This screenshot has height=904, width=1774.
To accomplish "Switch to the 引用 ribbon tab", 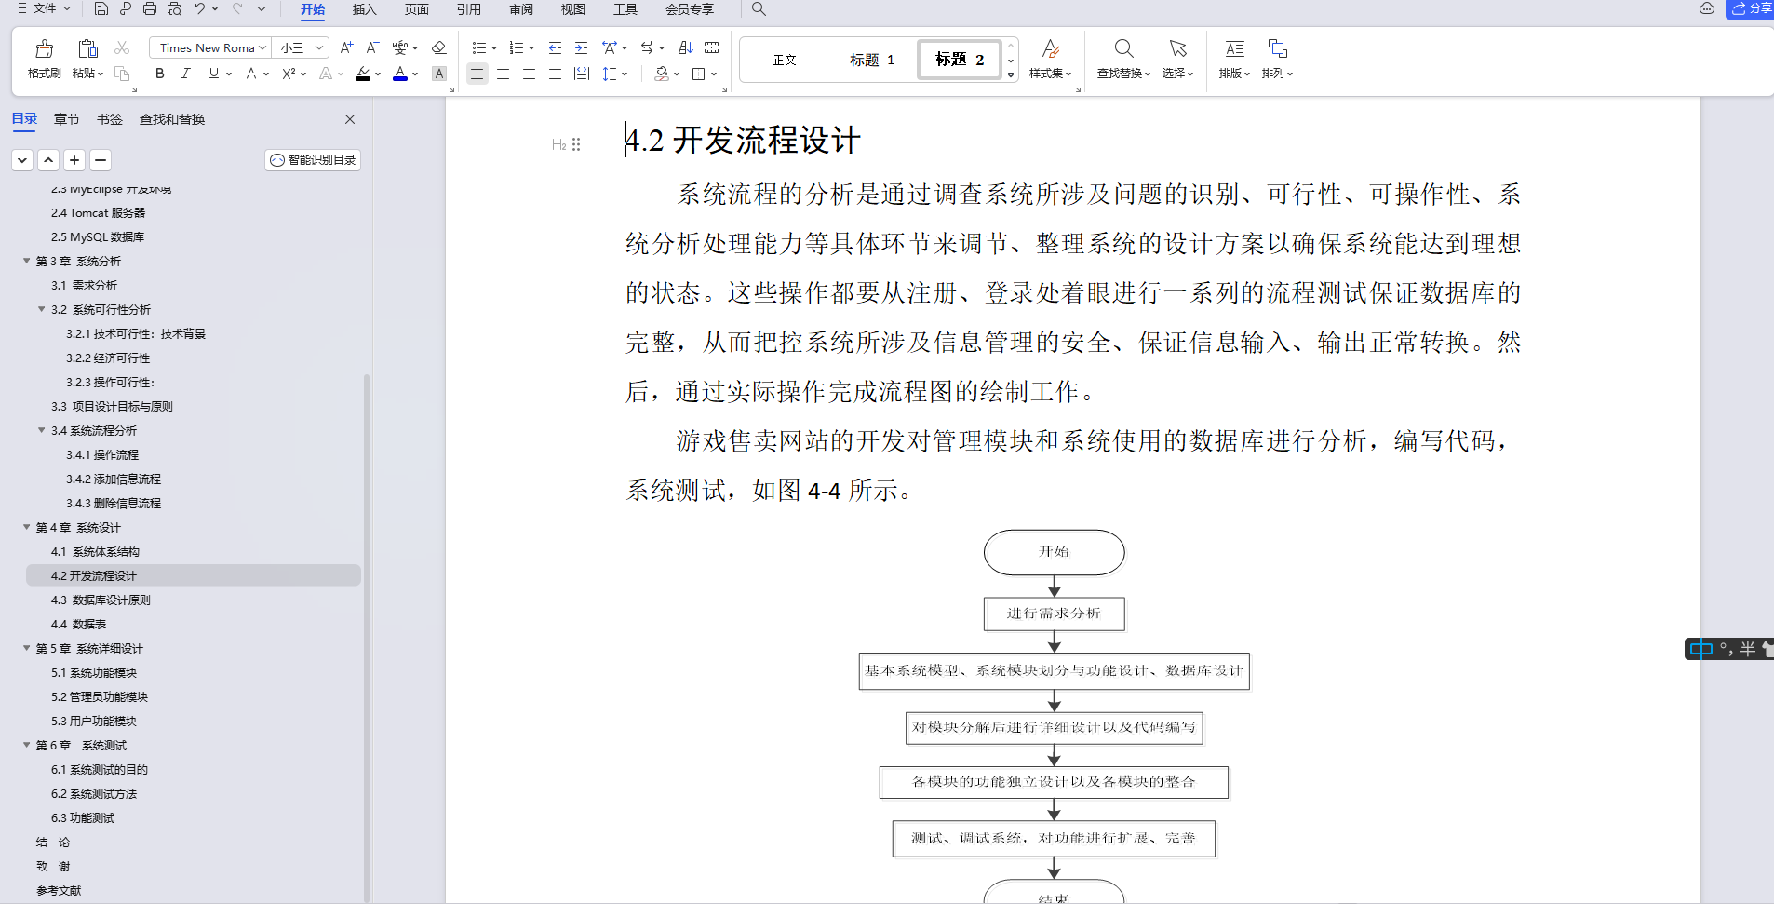I will 468,9.
